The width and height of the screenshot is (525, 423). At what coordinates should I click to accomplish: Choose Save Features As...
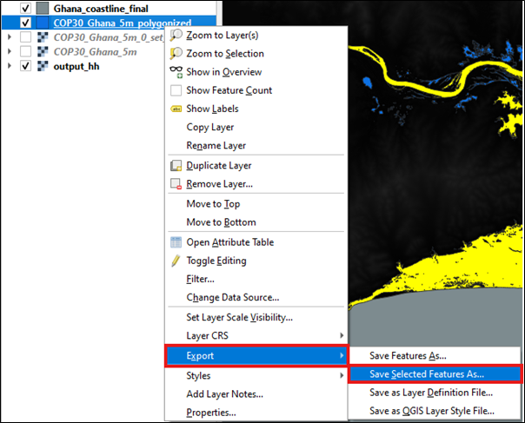coord(435,355)
